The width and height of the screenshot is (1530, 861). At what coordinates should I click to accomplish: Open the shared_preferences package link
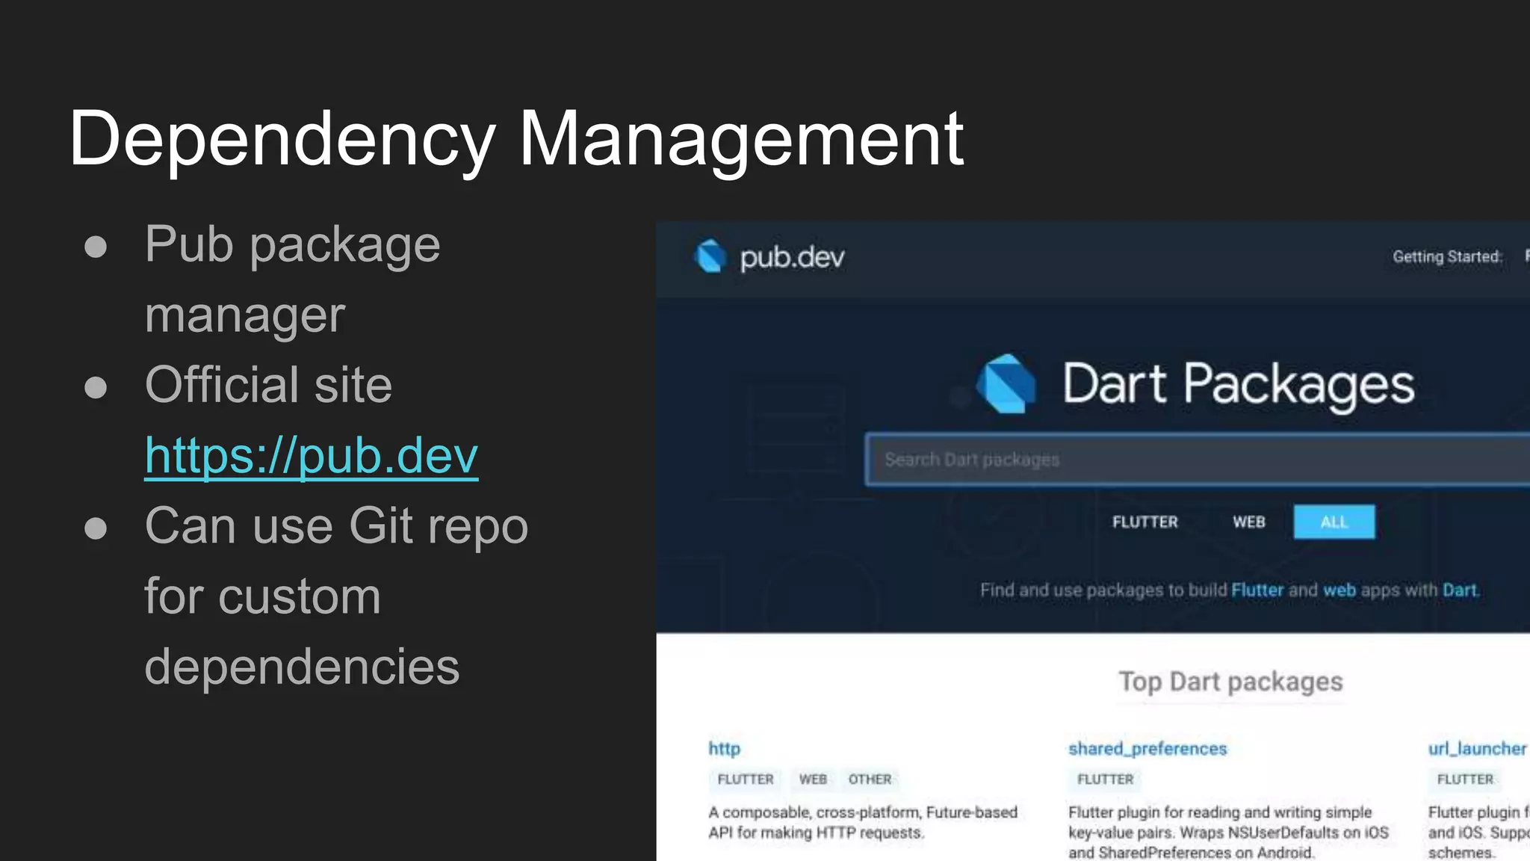(x=1147, y=749)
